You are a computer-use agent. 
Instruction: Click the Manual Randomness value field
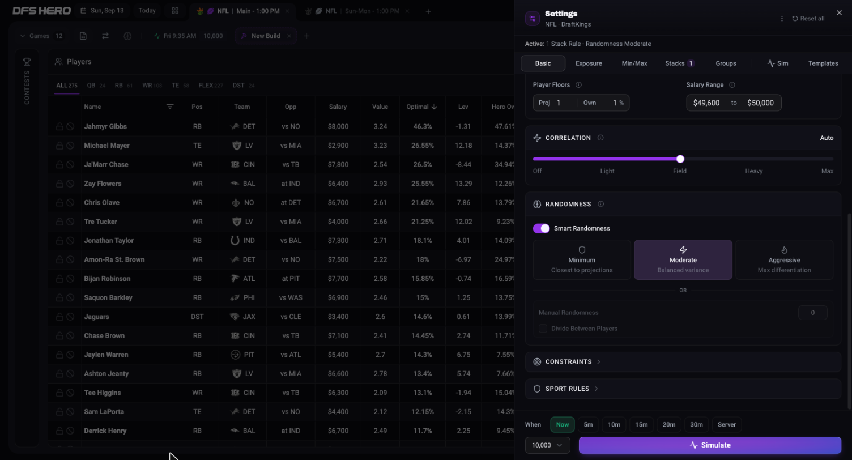click(x=813, y=313)
